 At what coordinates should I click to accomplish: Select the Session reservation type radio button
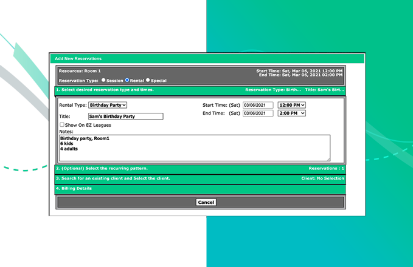pos(103,80)
